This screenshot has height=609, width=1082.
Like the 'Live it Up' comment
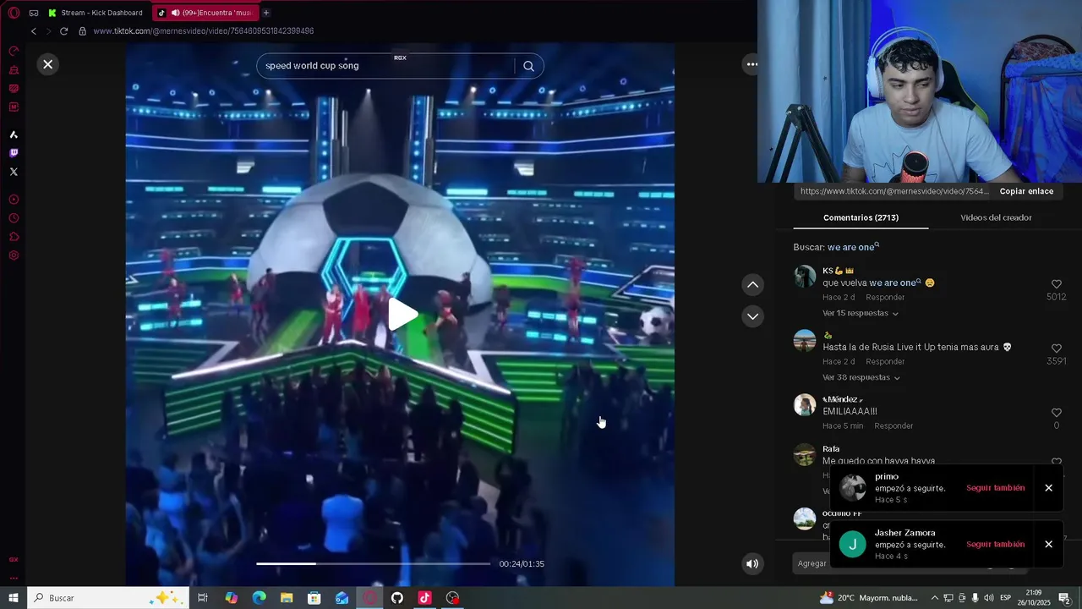coord(1056,348)
